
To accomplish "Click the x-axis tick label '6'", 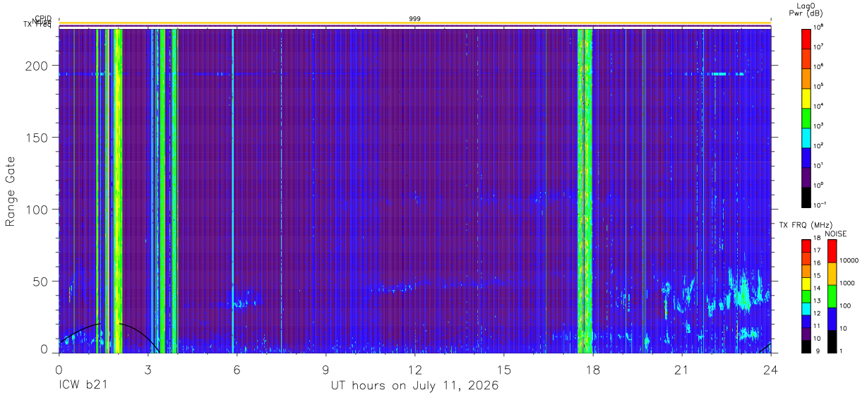I will (x=237, y=370).
